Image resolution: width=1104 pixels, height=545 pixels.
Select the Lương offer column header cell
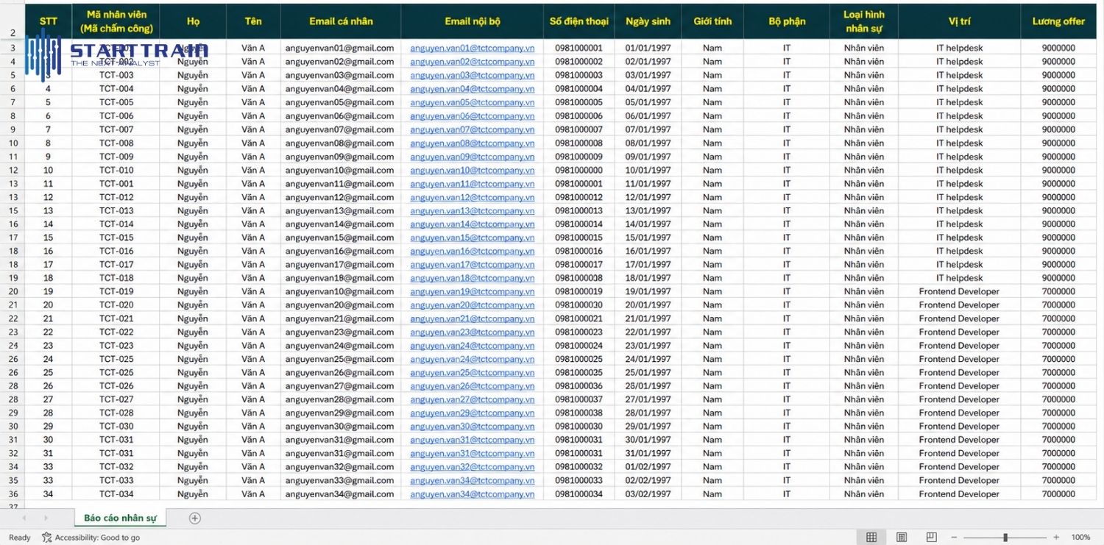point(1058,21)
